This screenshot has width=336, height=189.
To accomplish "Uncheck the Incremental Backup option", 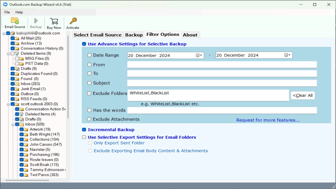I will (84, 130).
